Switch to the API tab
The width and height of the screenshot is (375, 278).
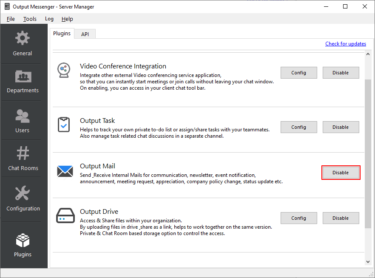[x=85, y=34]
